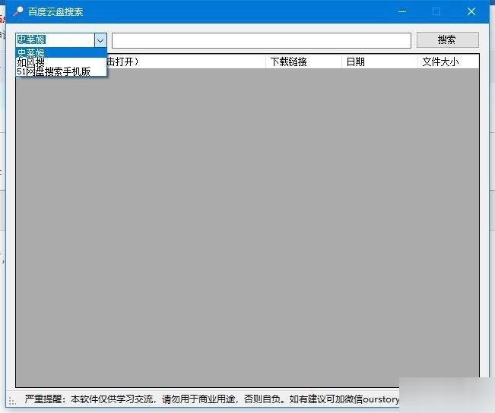
Task: Sort by 下载链接 column header
Action: 303,61
